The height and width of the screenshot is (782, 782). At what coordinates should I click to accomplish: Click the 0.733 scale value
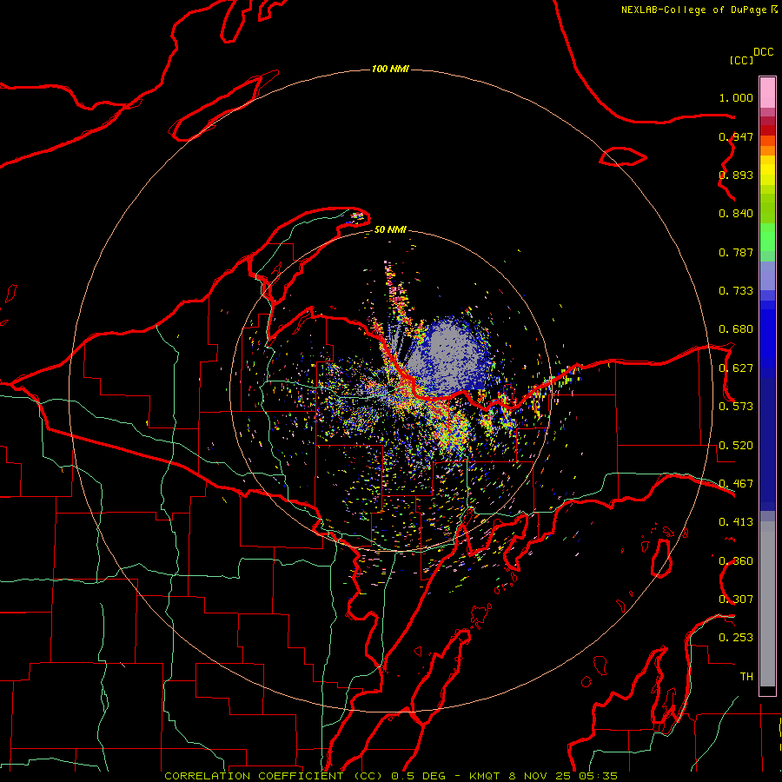coord(736,291)
